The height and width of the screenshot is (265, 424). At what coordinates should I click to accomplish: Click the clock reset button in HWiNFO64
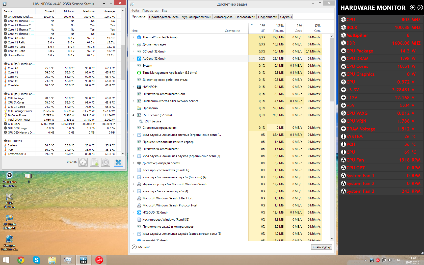pyautogui.click(x=83, y=162)
